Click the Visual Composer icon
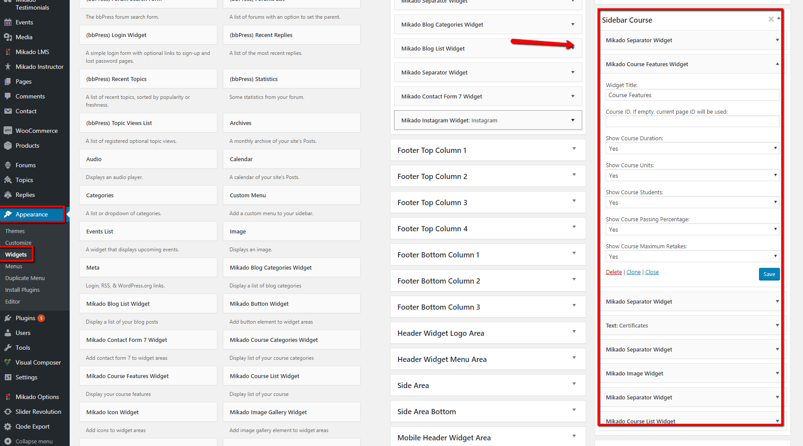This screenshot has width=803, height=446. (x=8, y=362)
